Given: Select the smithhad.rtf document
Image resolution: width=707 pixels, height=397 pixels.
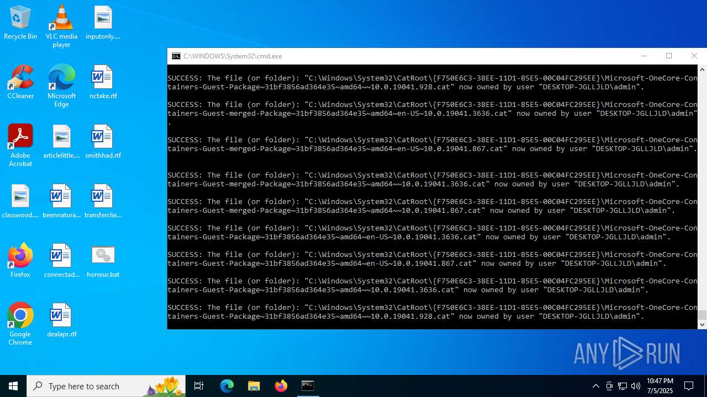Looking at the screenshot, I should point(103,142).
